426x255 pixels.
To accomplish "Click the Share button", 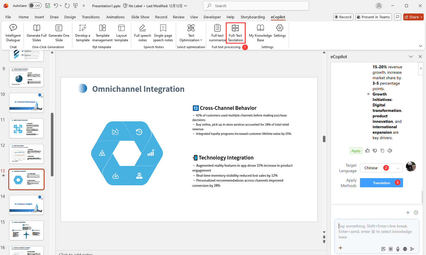I will coord(413,17).
